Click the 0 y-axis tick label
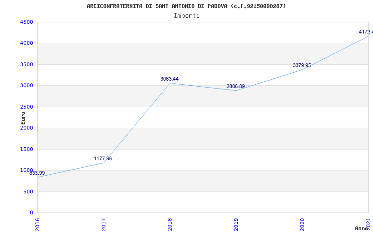Viewport: 373px width, 233px height. pyautogui.click(x=32, y=213)
